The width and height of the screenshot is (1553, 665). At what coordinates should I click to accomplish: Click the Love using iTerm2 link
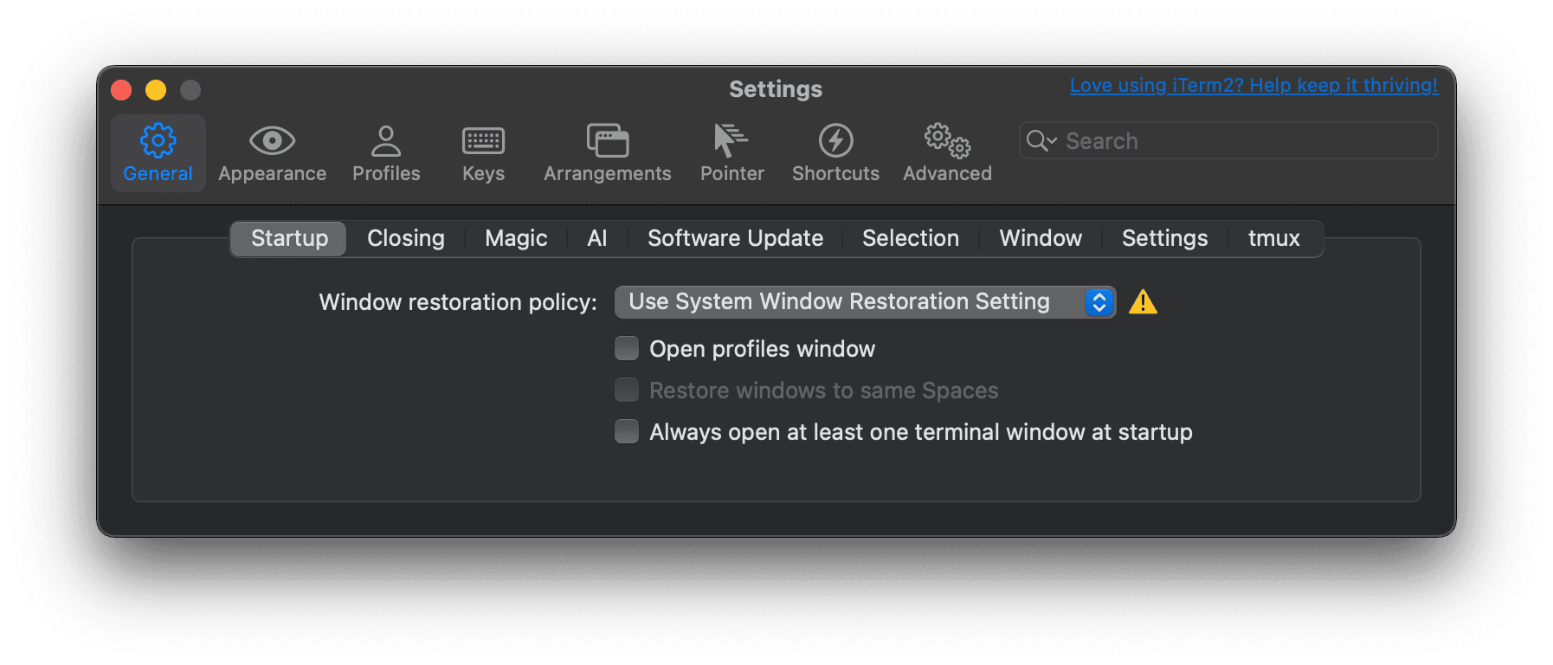[1253, 86]
